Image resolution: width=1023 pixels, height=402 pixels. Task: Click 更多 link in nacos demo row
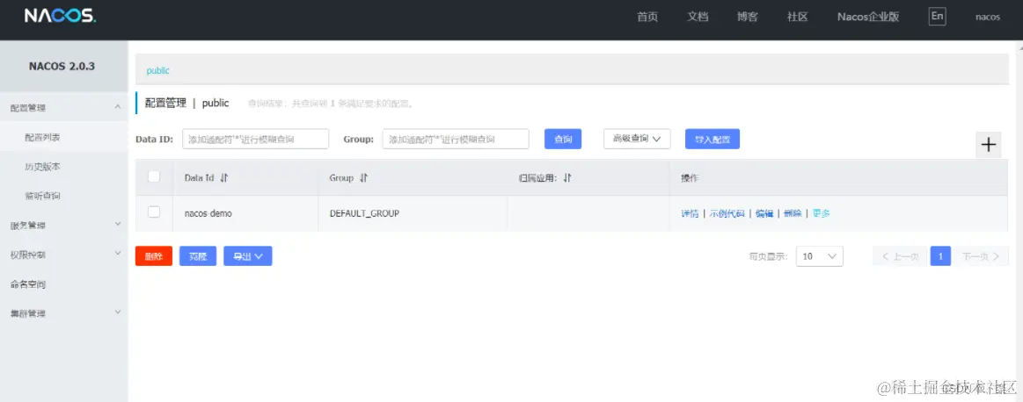pyautogui.click(x=822, y=213)
